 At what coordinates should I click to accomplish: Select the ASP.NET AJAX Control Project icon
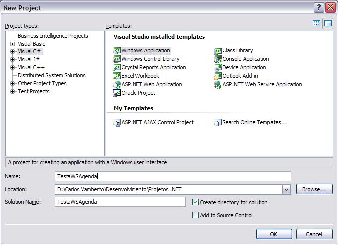point(117,122)
